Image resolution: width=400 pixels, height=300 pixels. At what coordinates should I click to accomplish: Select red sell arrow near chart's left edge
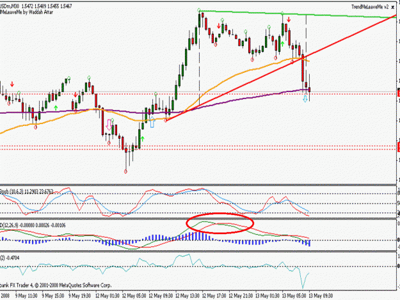point(12,84)
